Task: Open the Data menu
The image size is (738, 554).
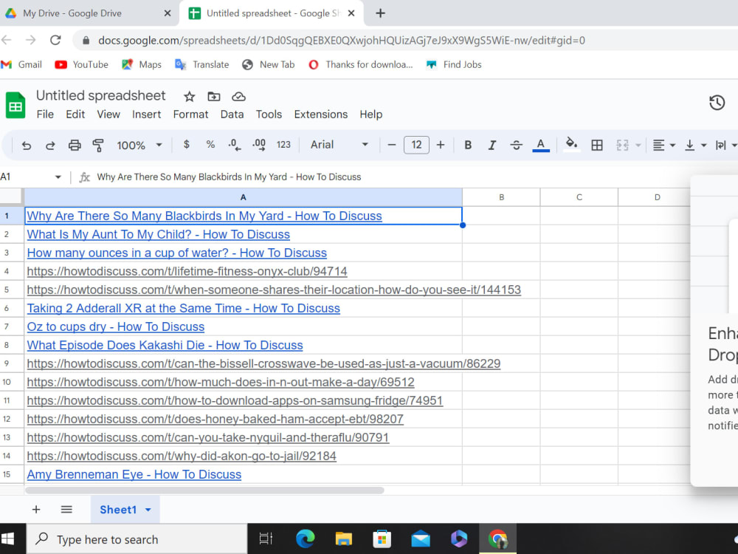Action: [232, 114]
